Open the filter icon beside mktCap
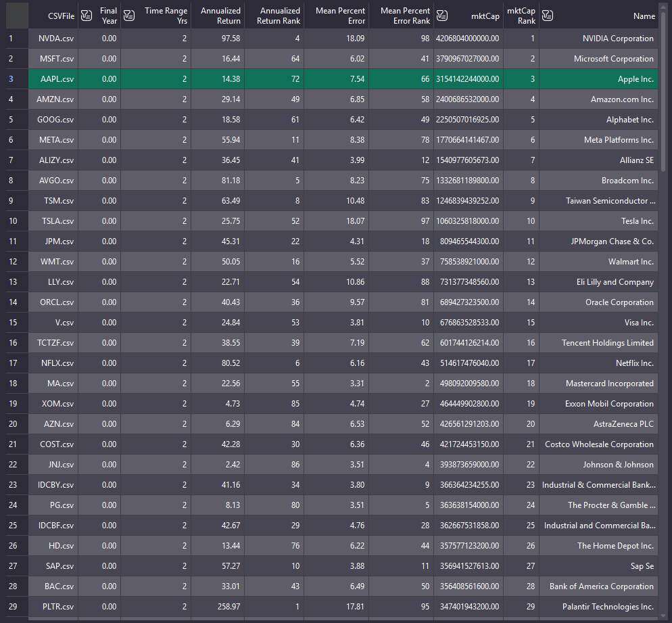Viewport: 672px width, 623px height. click(442, 16)
